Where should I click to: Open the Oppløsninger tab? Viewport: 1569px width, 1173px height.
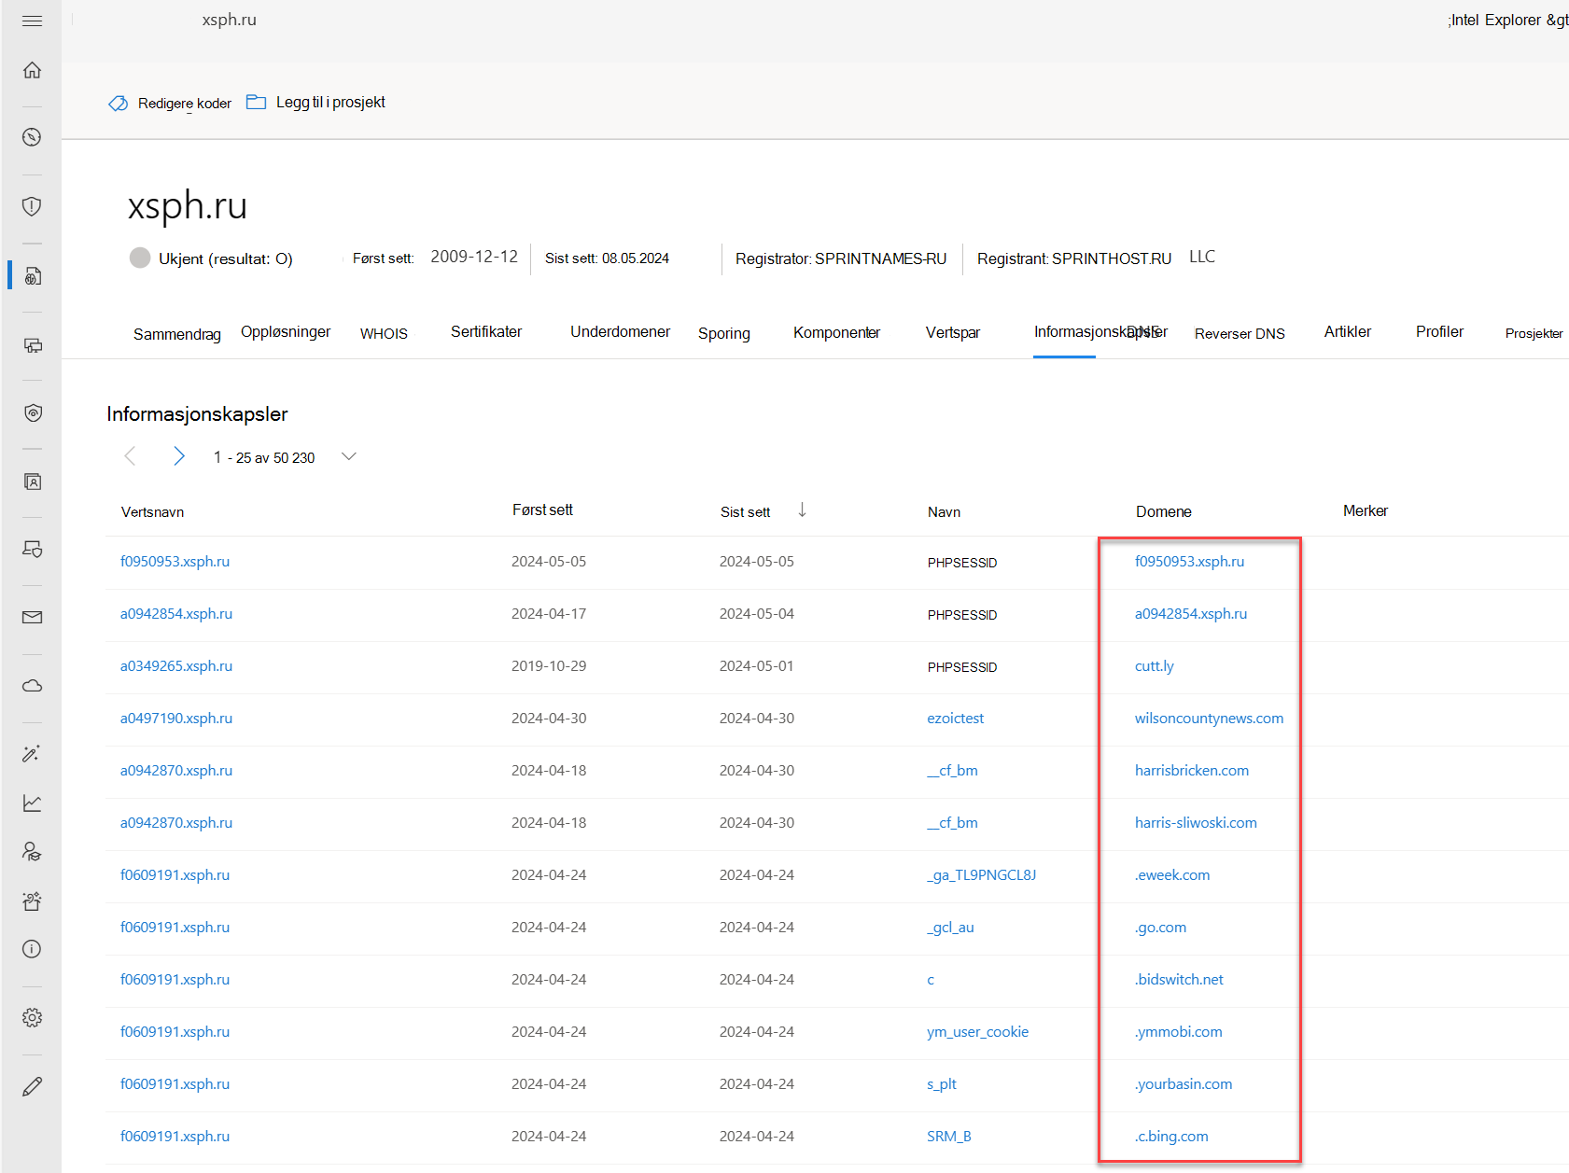(286, 332)
